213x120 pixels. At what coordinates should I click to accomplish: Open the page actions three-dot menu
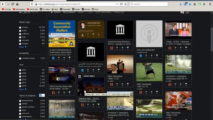(x=117, y=4)
